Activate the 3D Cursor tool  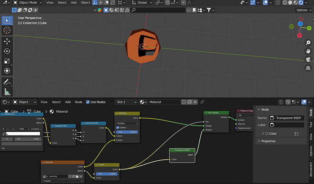[x=7, y=30]
